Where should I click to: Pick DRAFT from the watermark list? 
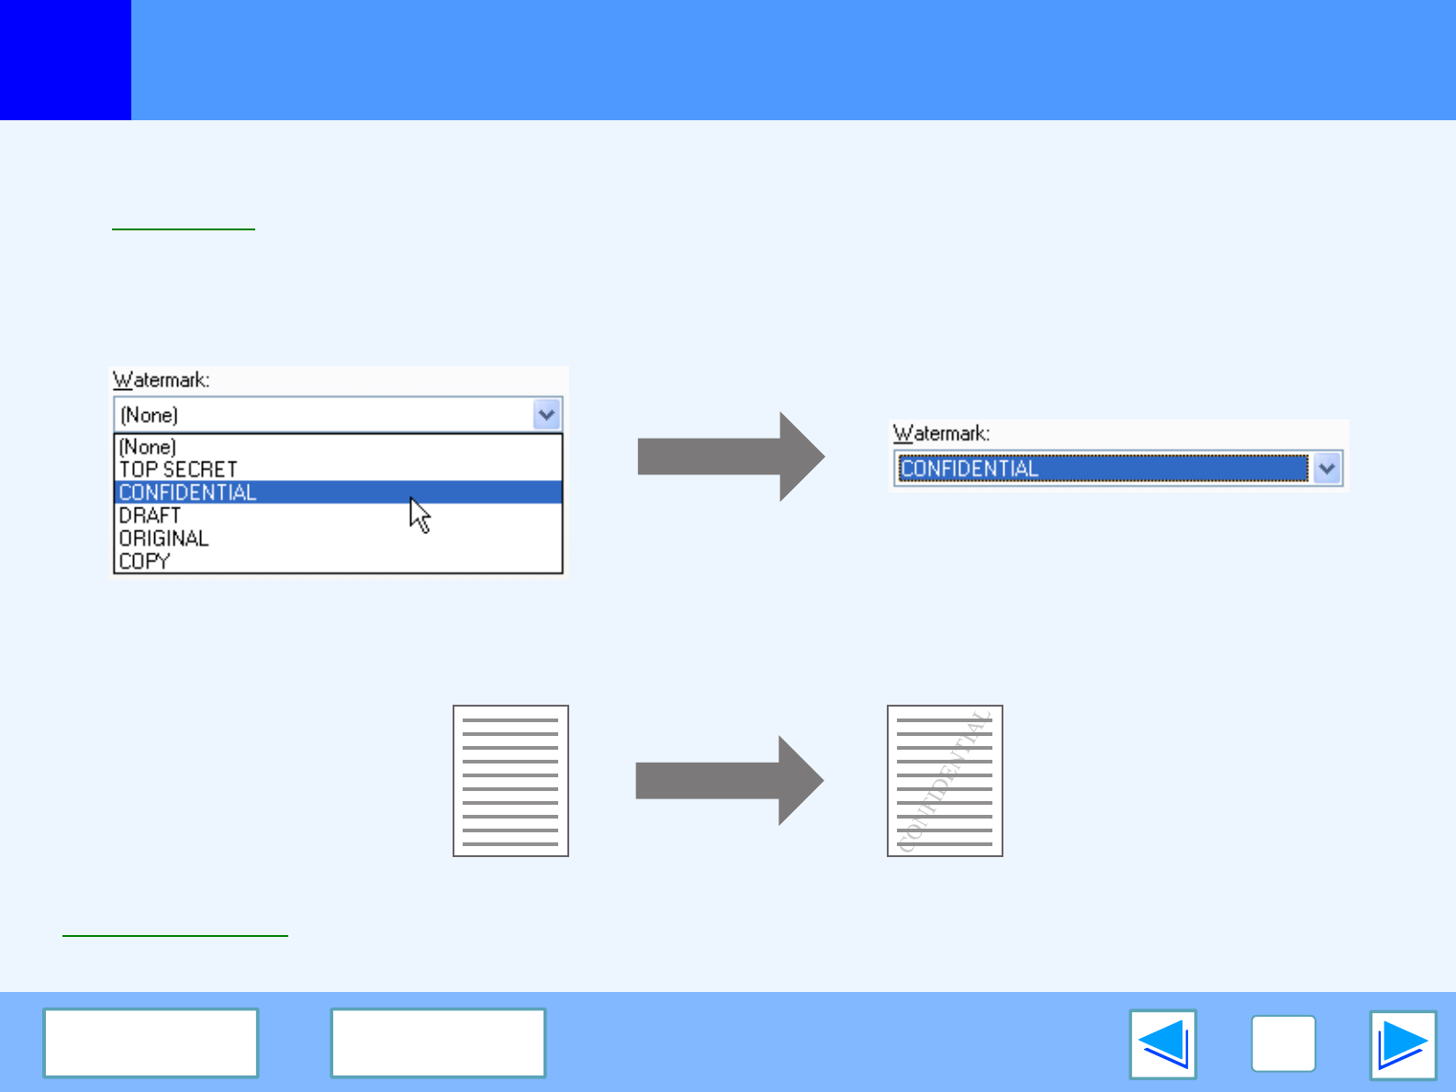pos(150,516)
